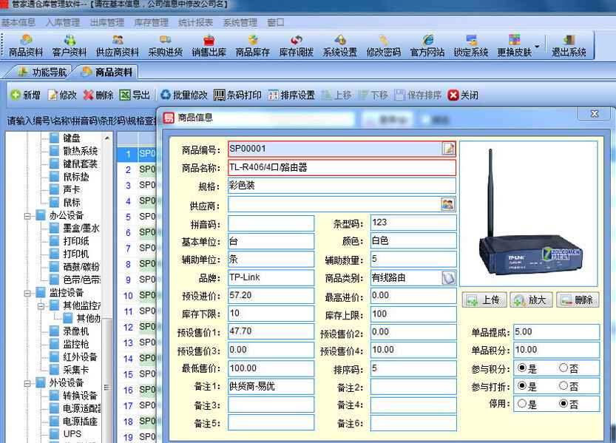Select 打印机 in the category tree
Viewport: 616px width, 443px height.
coord(76,254)
